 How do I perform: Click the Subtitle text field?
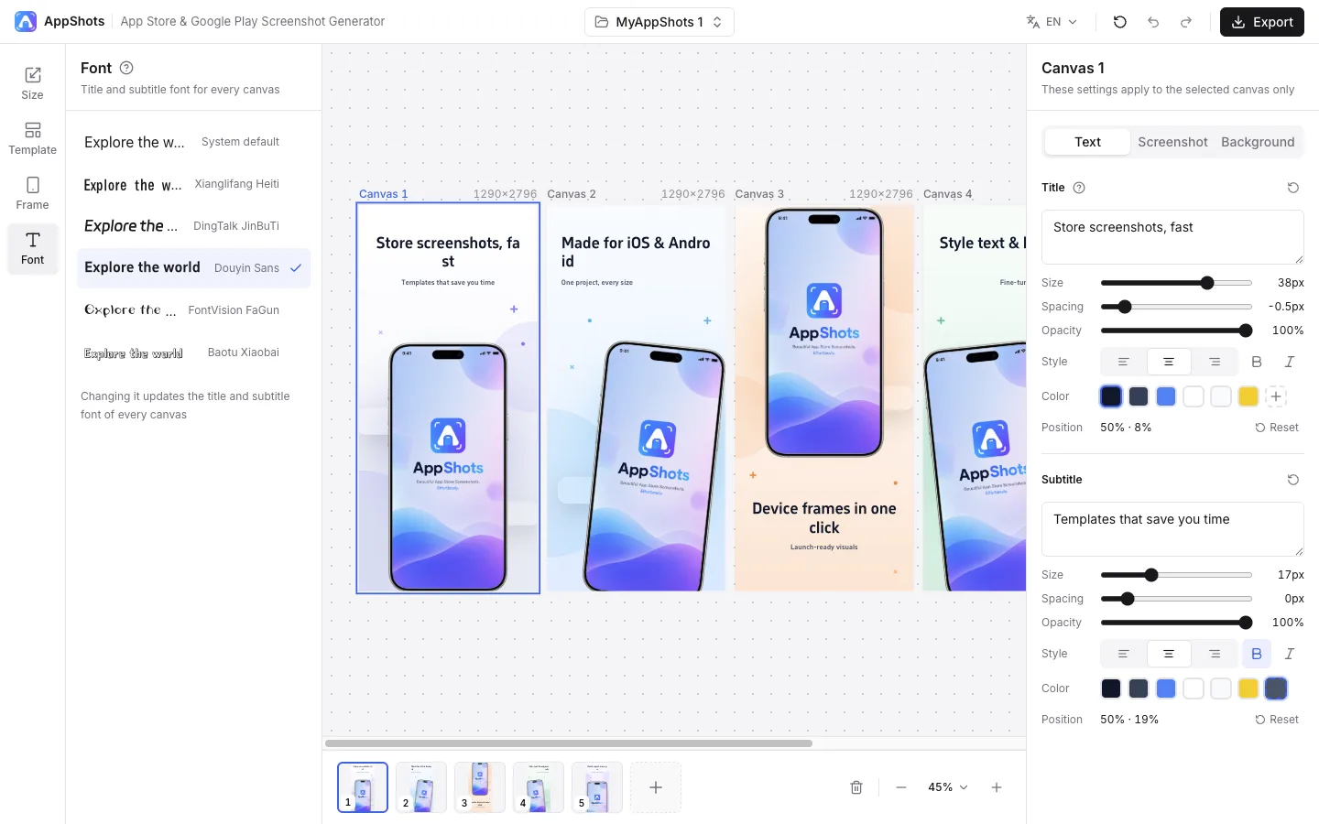point(1172,529)
